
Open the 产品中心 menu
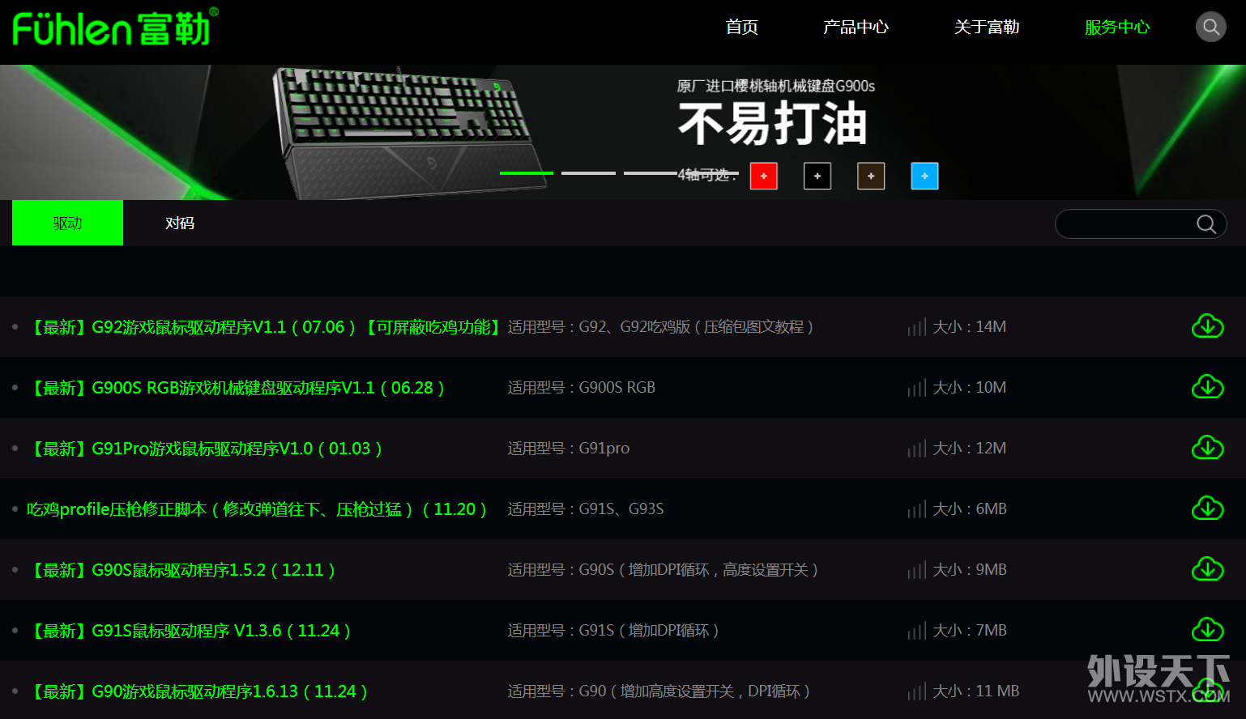[x=856, y=27]
